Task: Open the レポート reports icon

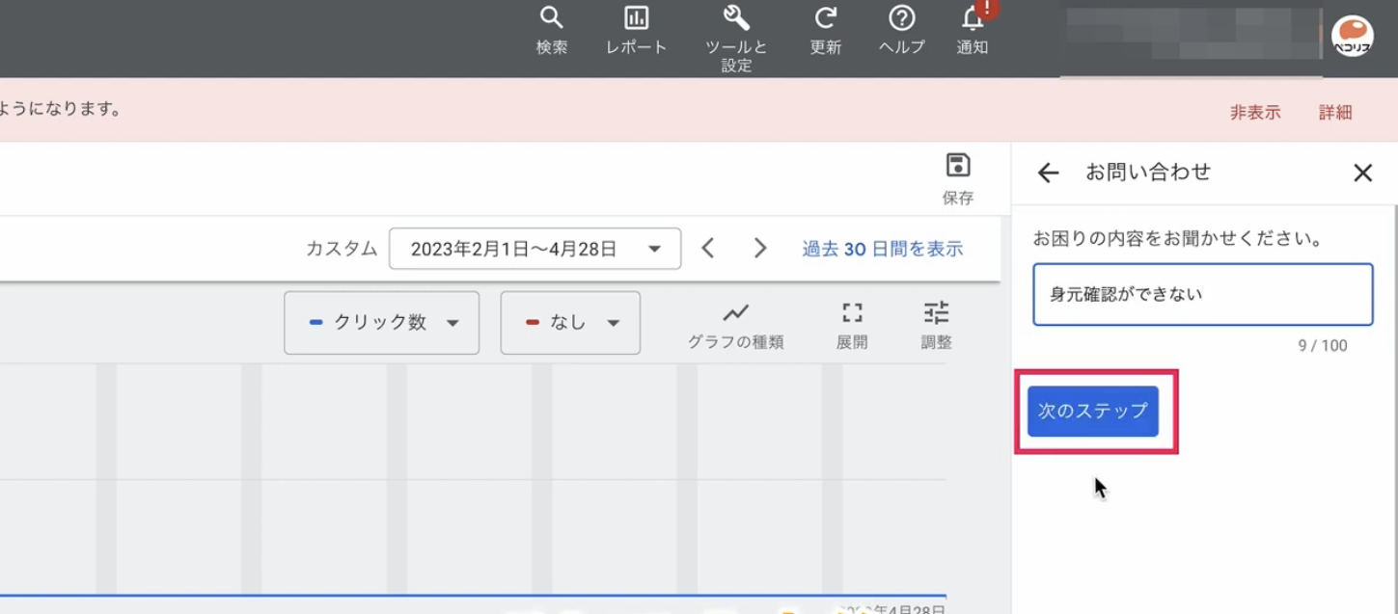Action: point(636,17)
